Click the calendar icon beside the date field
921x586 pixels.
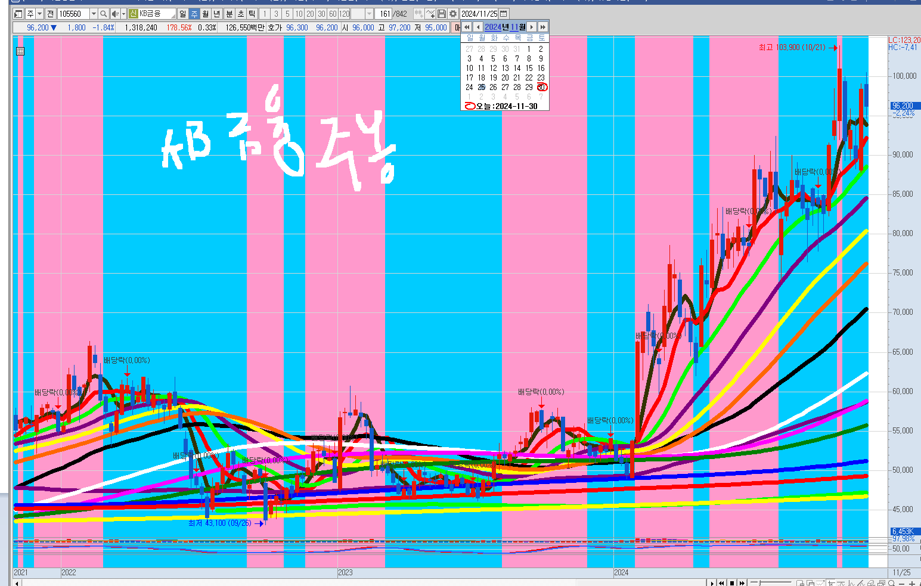tap(504, 14)
